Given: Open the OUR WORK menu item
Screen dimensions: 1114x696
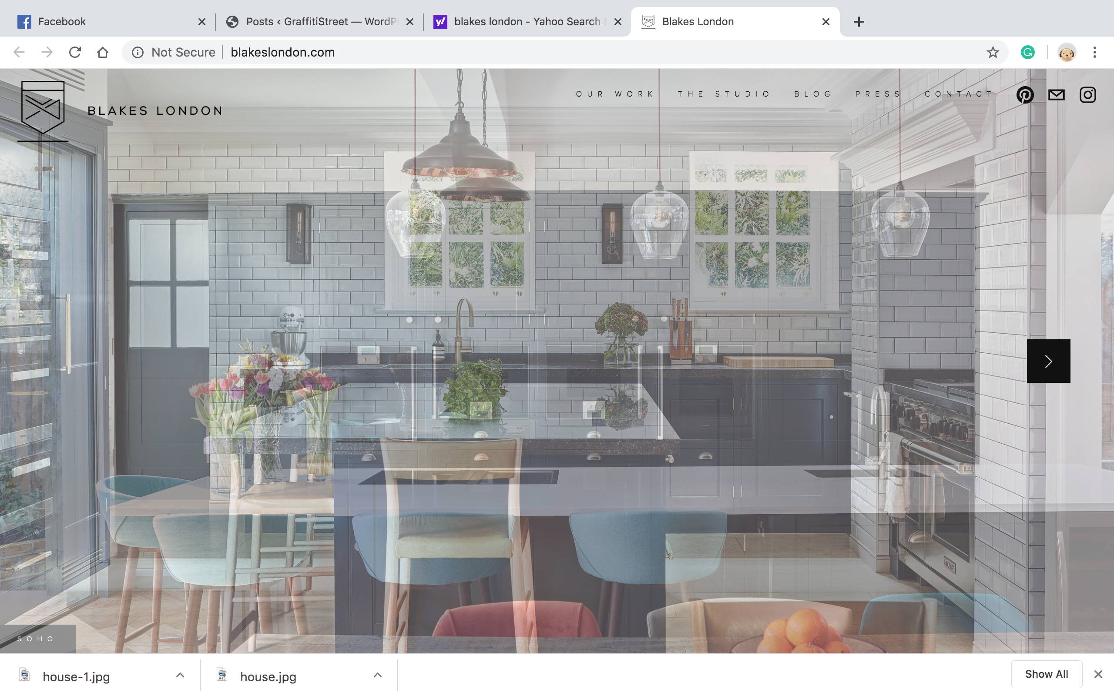Looking at the screenshot, I should (x=614, y=94).
